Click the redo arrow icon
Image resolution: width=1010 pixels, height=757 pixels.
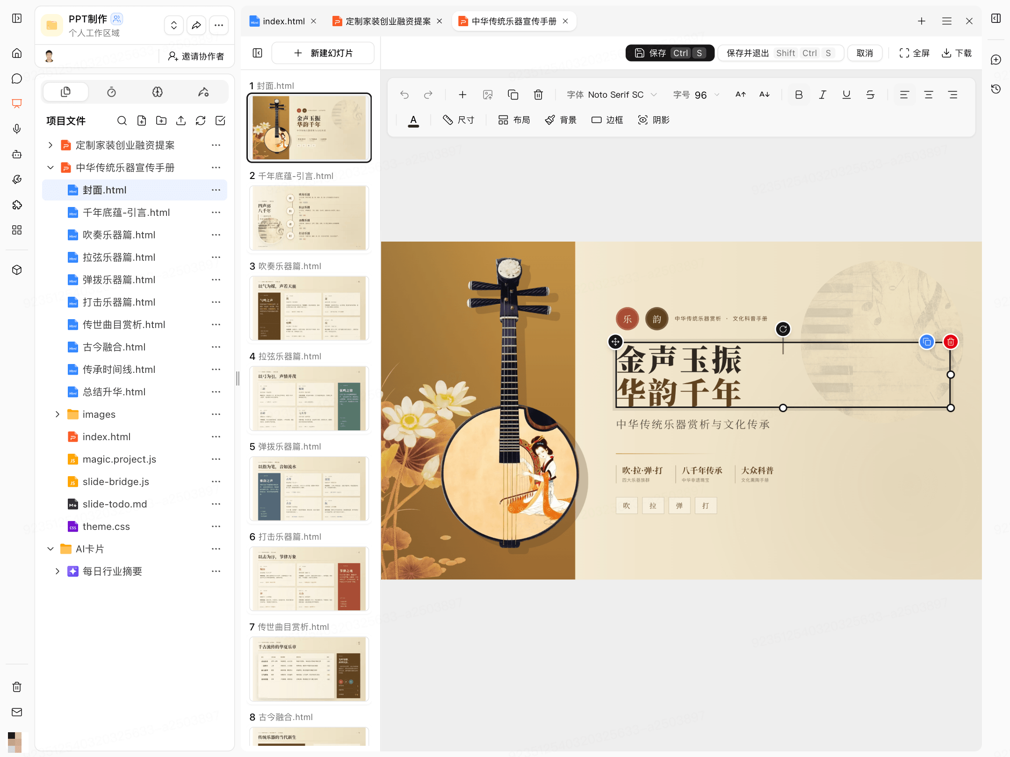[428, 95]
